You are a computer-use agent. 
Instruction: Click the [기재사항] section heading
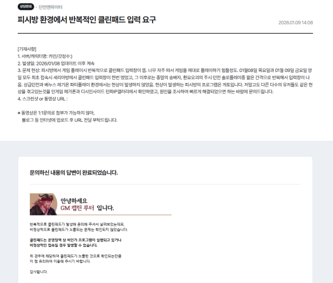point(27,49)
